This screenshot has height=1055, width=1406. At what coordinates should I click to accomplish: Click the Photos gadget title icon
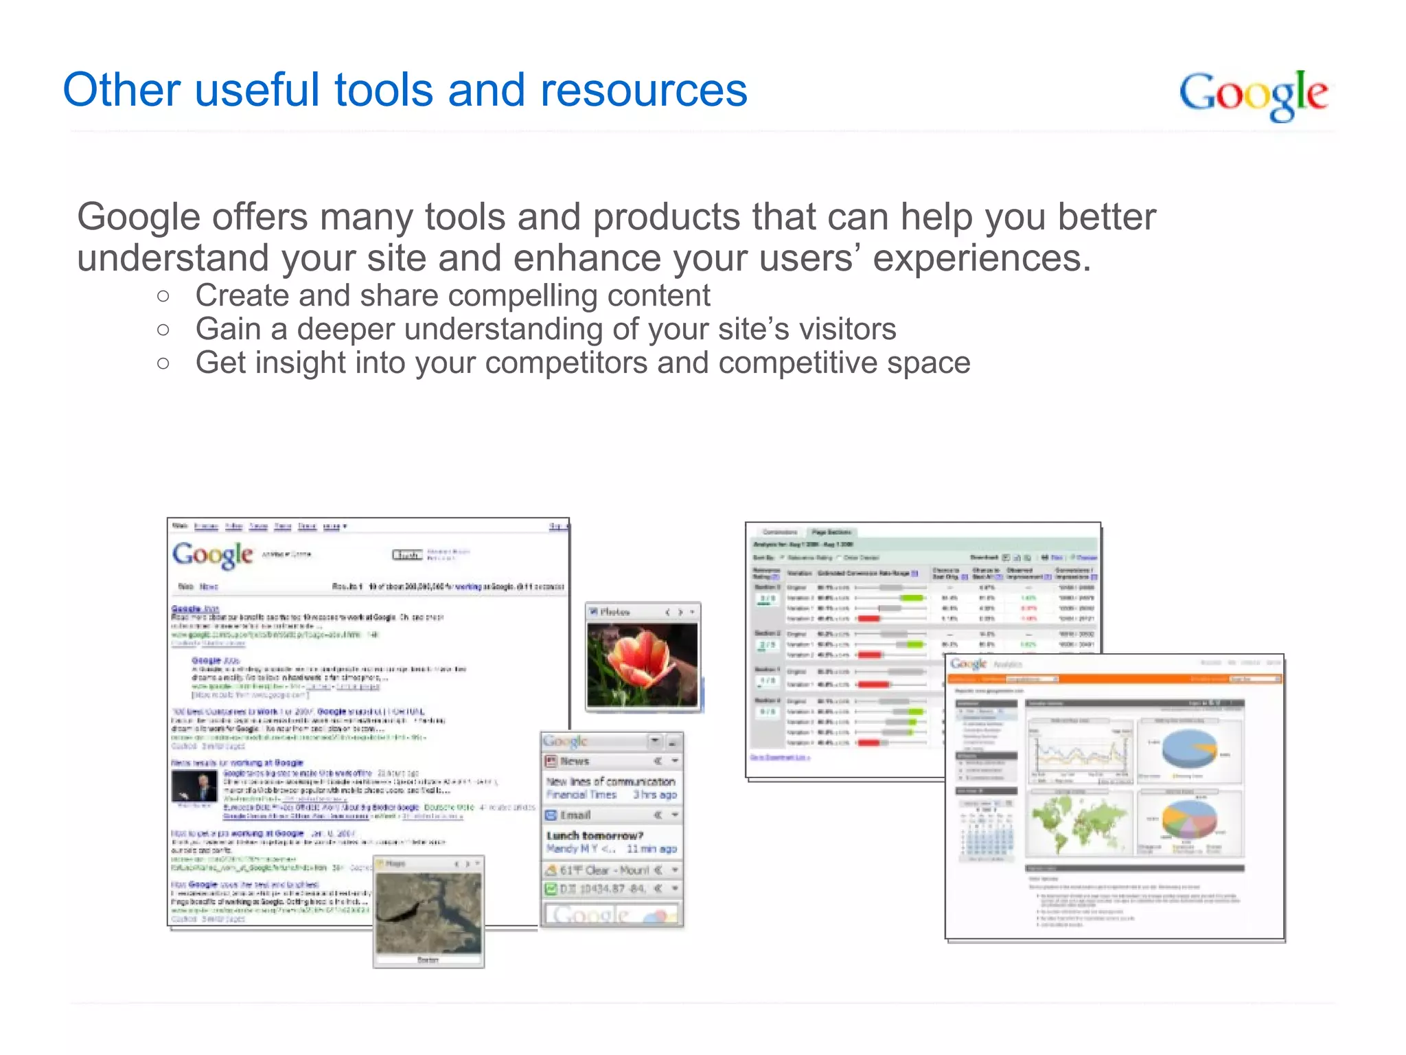(593, 612)
